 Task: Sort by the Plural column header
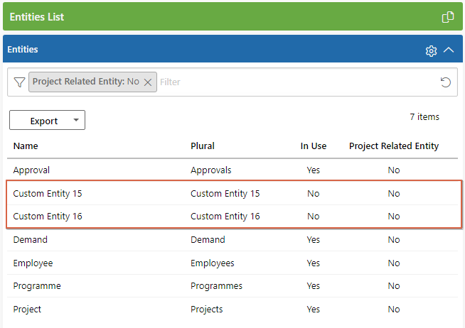point(203,146)
